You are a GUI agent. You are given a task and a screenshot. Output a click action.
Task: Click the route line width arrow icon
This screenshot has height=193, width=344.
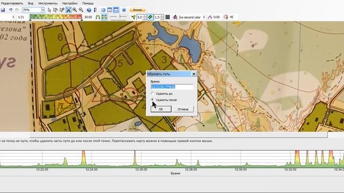click(x=133, y=17)
